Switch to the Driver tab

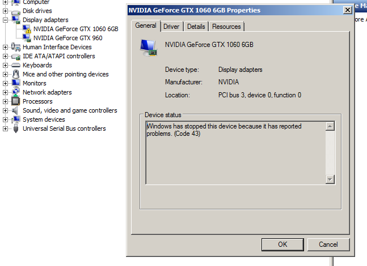coord(171,27)
